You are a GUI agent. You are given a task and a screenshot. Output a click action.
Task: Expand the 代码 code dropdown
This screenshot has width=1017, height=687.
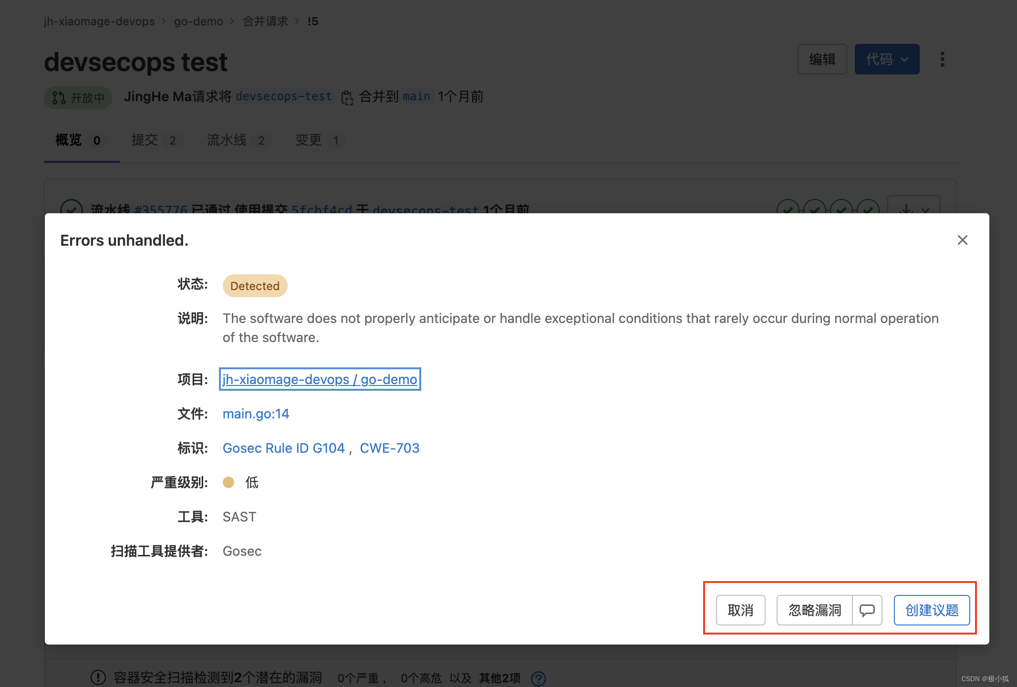point(887,59)
